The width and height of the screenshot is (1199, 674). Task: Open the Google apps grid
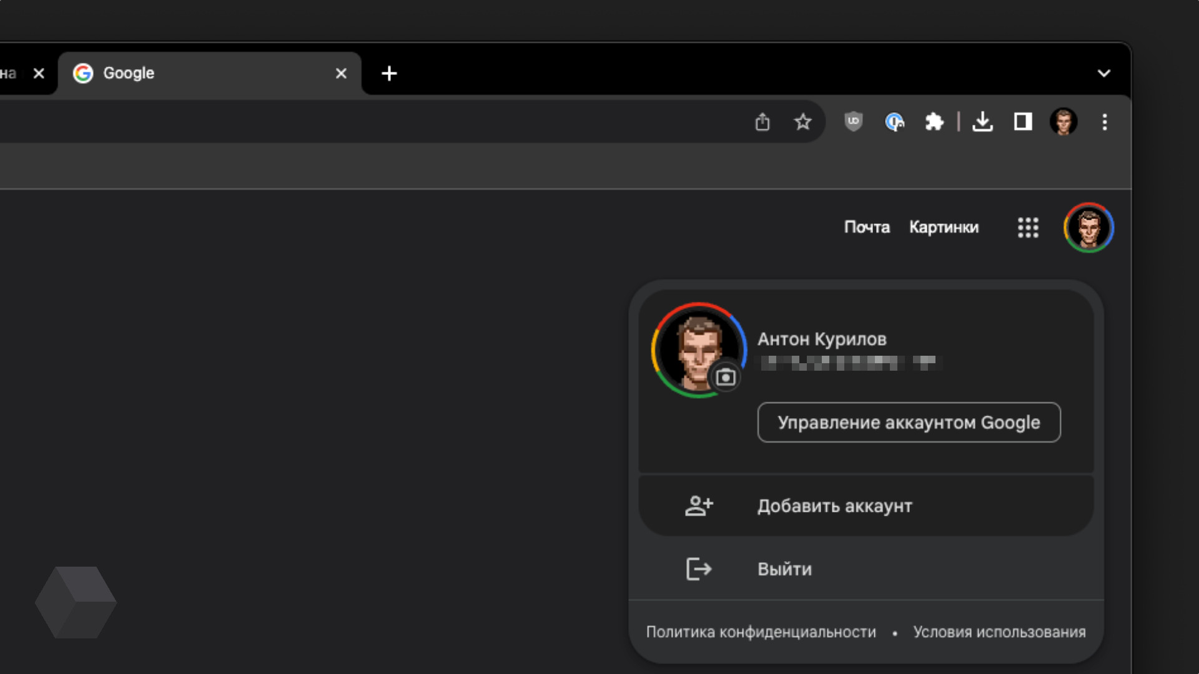(x=1027, y=228)
